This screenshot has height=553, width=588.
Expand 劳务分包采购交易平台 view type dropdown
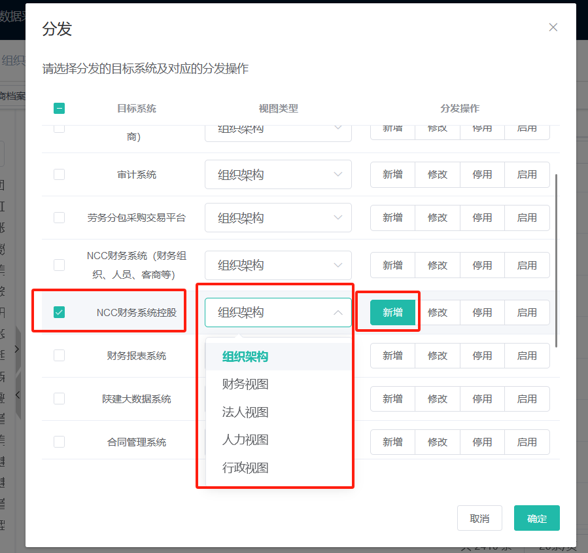(x=278, y=218)
